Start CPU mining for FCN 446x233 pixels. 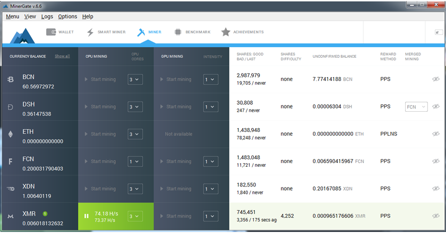pyautogui.click(x=100, y=162)
